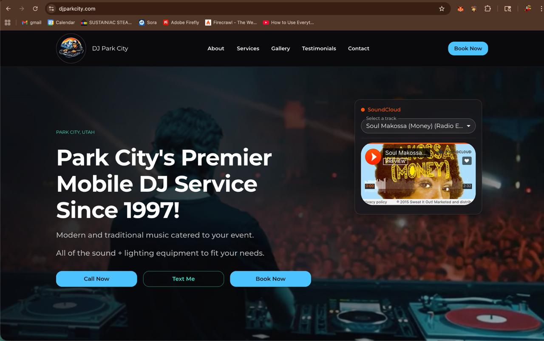Click Book Now in the header

(x=468, y=48)
